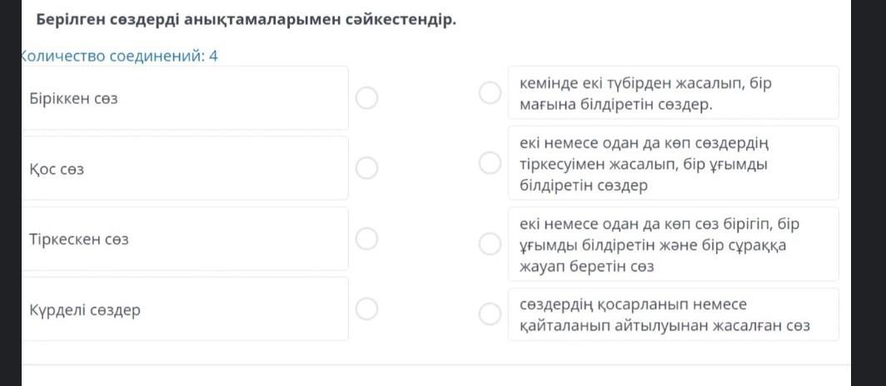The height and width of the screenshot is (386, 886).
Task: Click the 'қосарланып немесе қайталанып айтылуынан' definition card
Action: [673, 314]
